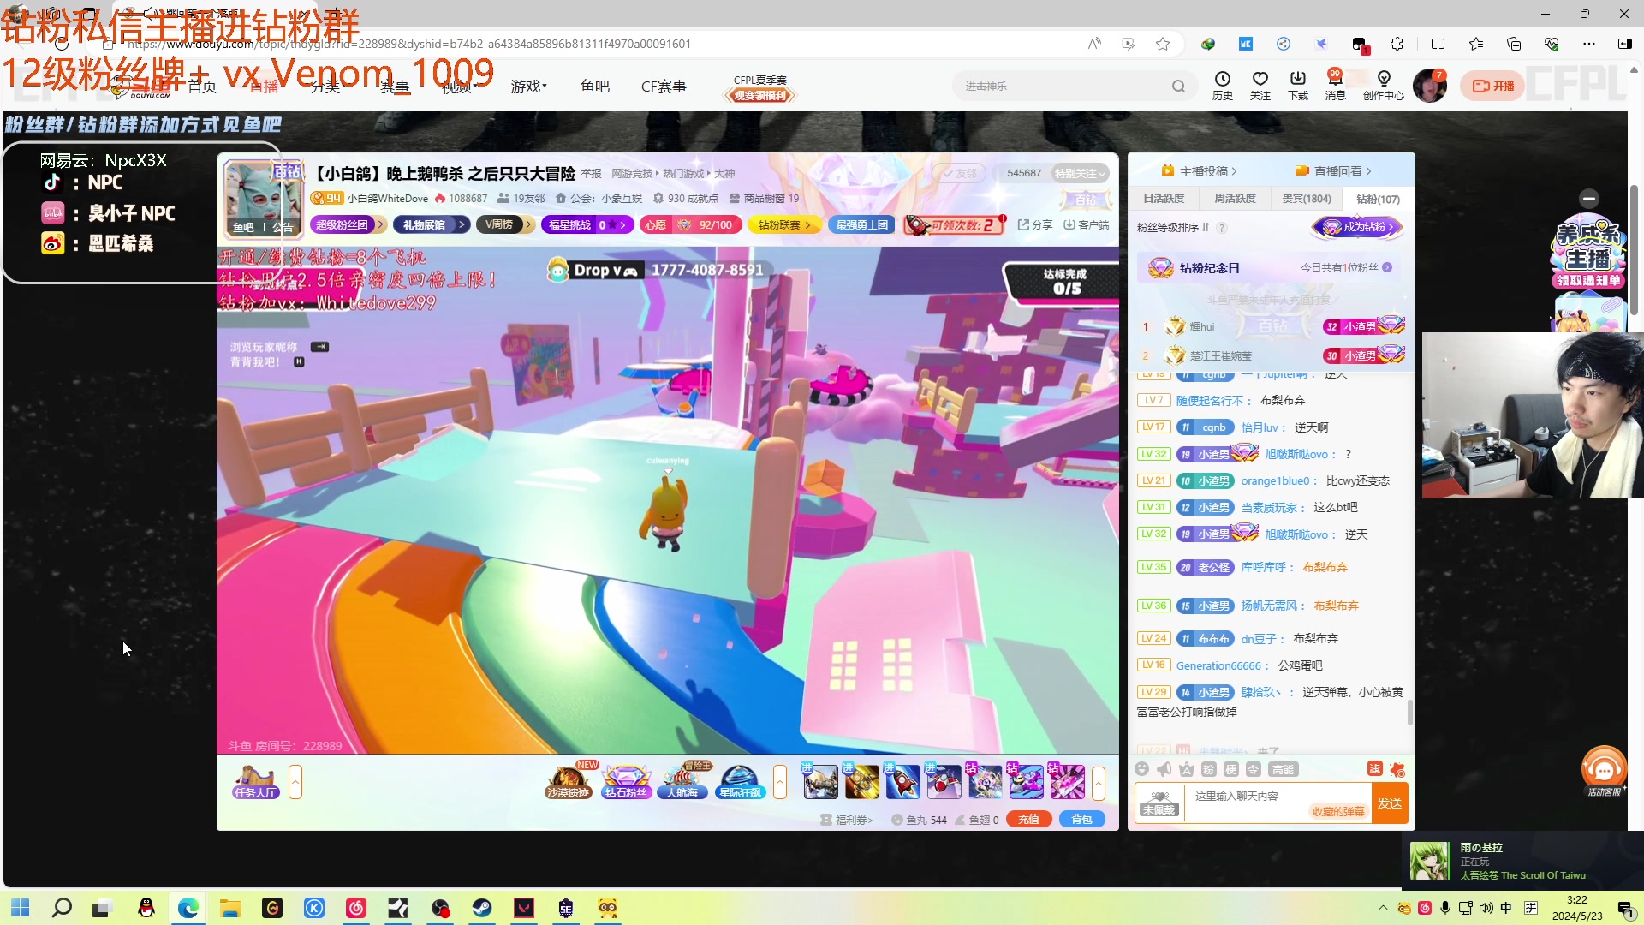Screen dimensions: 1644x925
Task: Expand V周榜 arrow pill
Action: [x=506, y=224]
